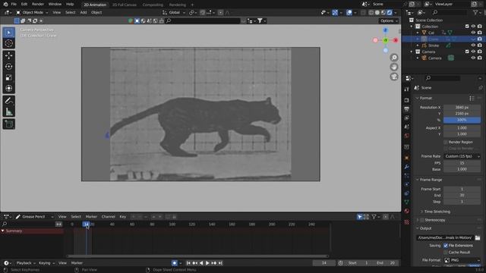This screenshot has height=273, width=486.
Task: Open the Tool properties tab
Action: point(407,89)
